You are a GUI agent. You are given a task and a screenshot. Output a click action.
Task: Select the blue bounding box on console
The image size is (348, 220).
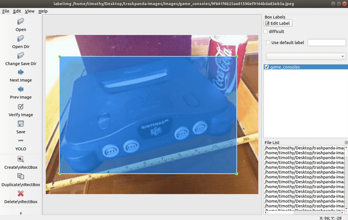[x=148, y=115]
